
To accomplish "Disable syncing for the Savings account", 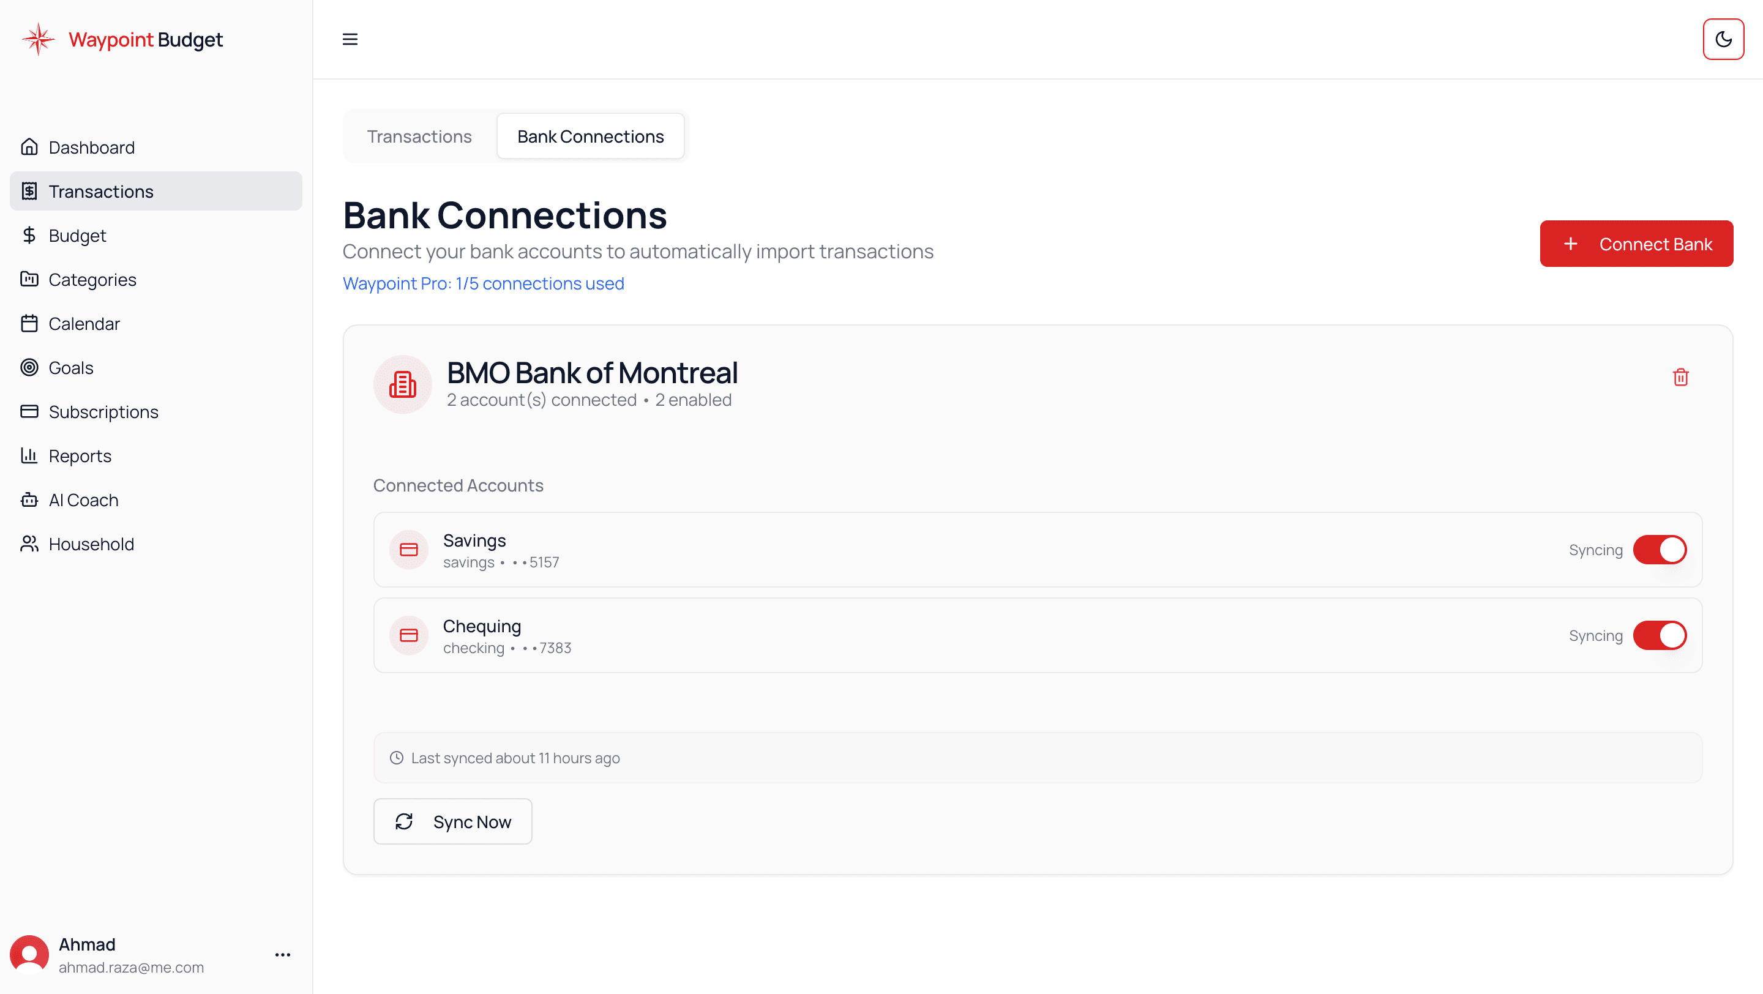I will click(x=1660, y=550).
